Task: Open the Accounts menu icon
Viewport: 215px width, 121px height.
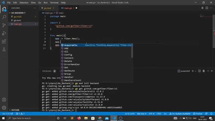Action: point(4,100)
